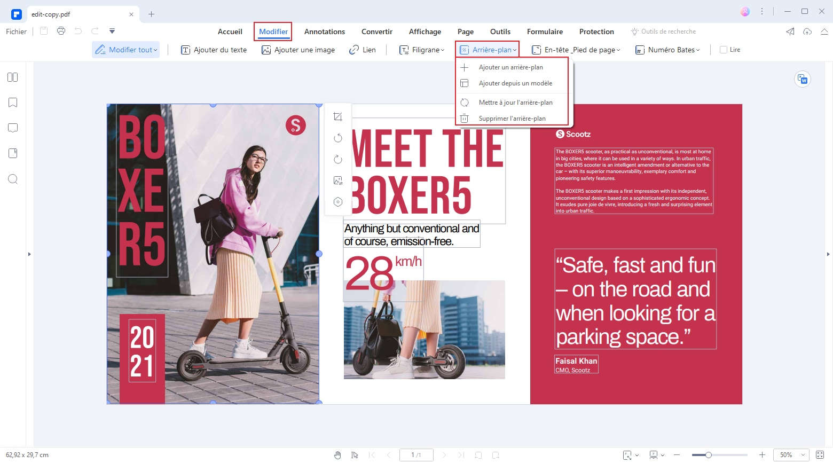Image resolution: width=833 pixels, height=463 pixels.
Task: Enter full screen mode icon
Action: click(820, 455)
